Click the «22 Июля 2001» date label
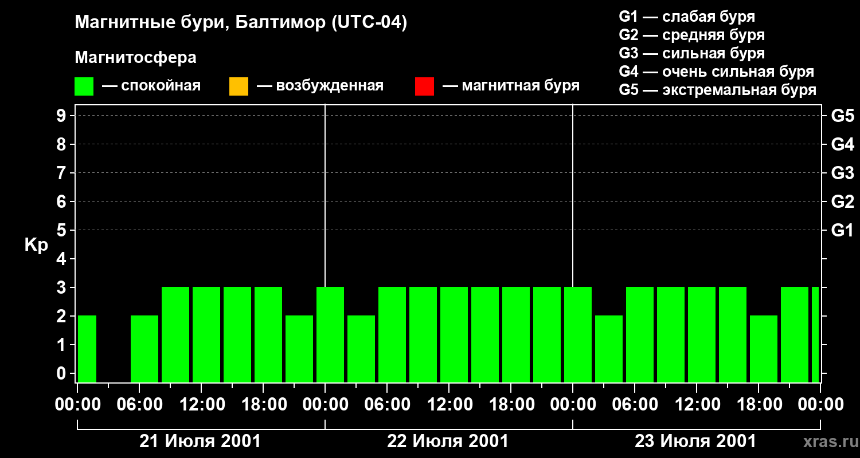The width and height of the screenshot is (860, 458). click(448, 441)
